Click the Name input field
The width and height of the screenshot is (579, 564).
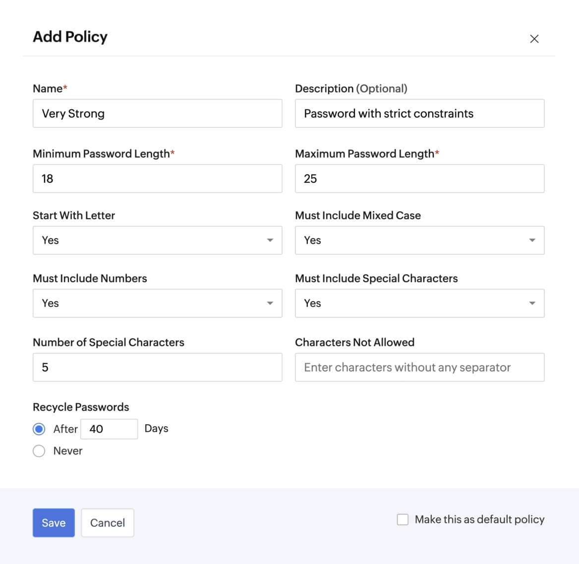[157, 113]
